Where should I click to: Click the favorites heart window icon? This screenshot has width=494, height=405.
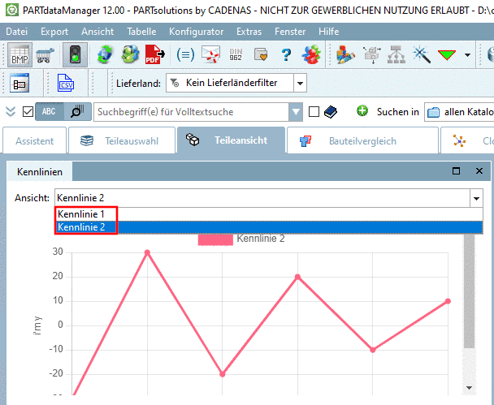click(x=261, y=54)
